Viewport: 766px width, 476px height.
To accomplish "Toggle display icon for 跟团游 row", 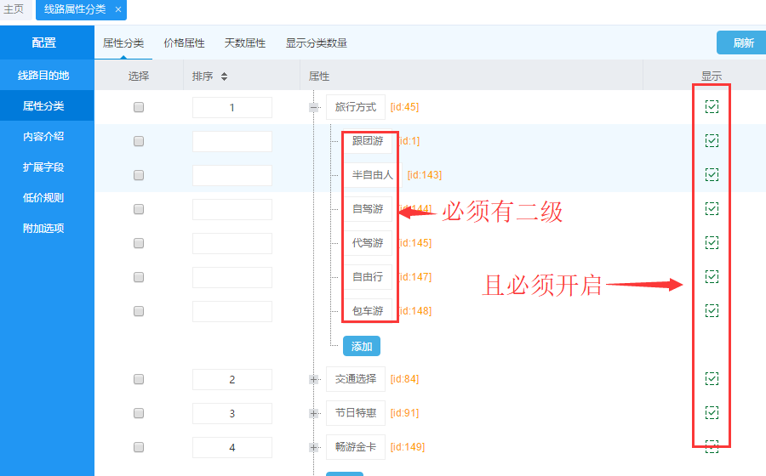I will point(712,141).
